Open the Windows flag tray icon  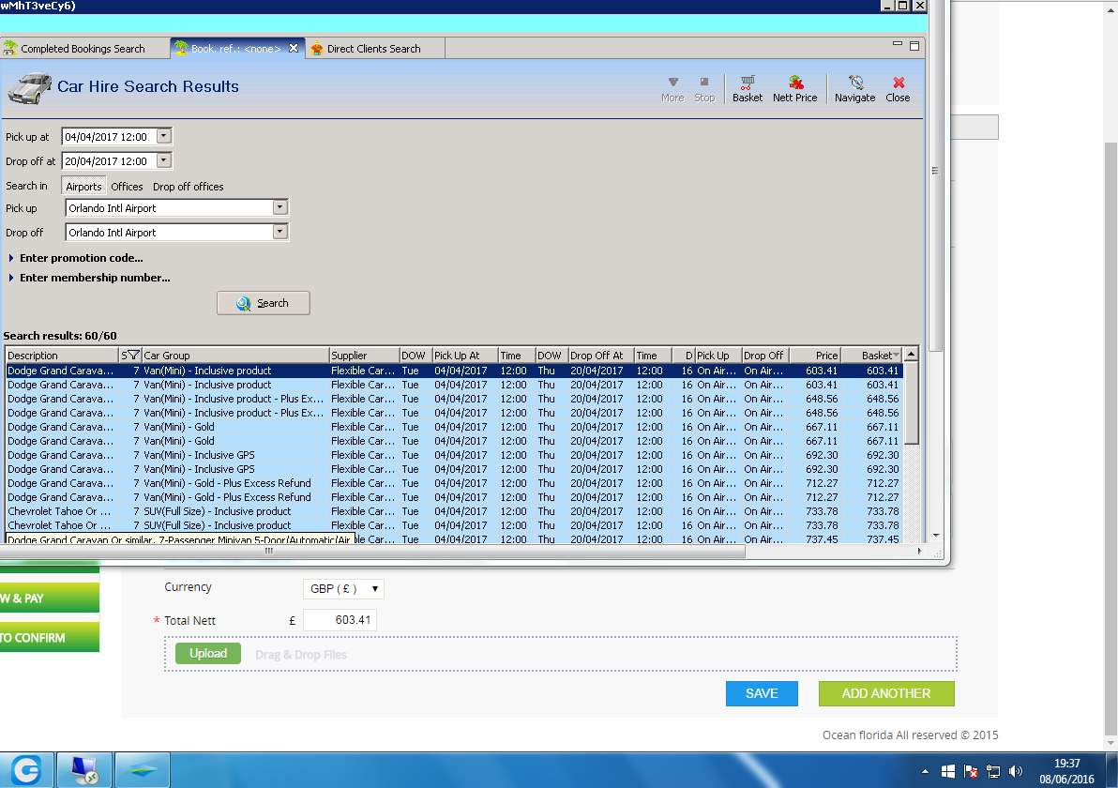(x=947, y=771)
